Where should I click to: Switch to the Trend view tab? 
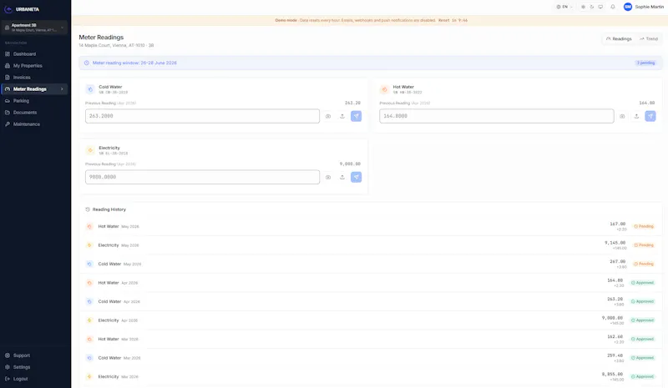coord(649,38)
